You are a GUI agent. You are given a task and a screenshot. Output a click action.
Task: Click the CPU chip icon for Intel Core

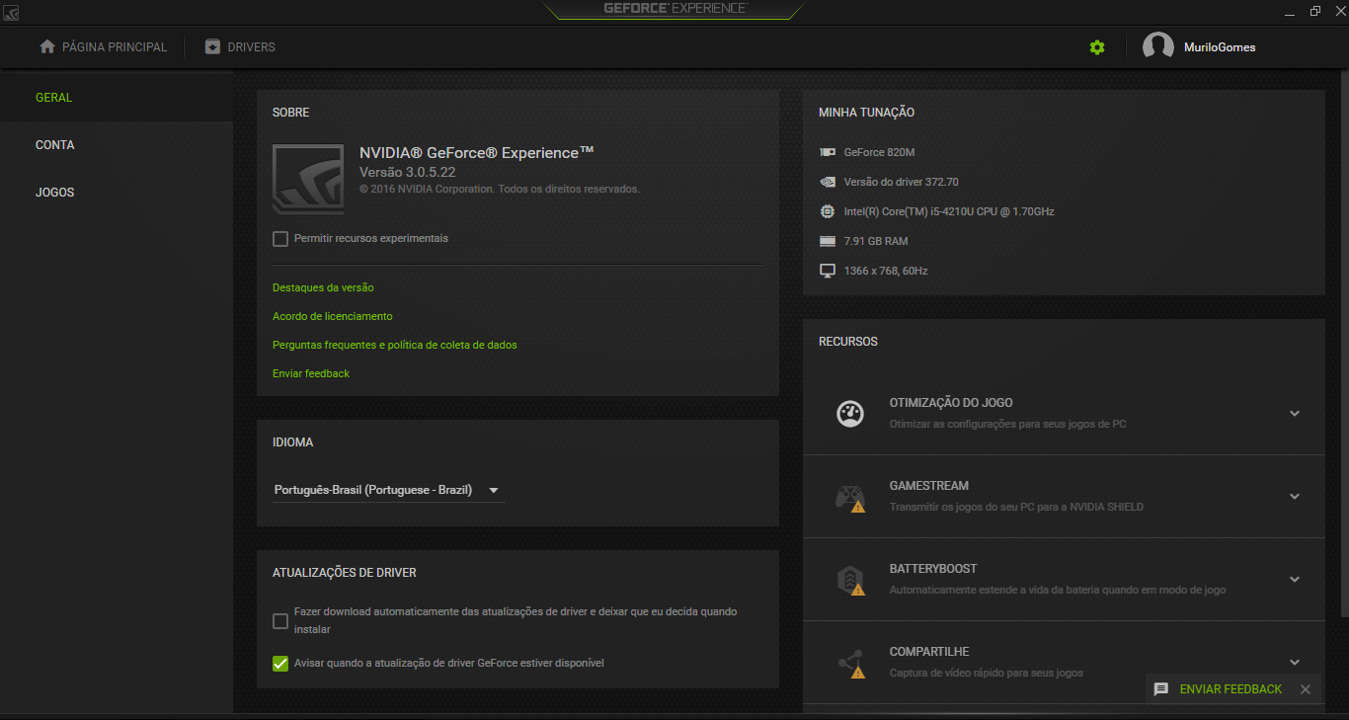(x=828, y=211)
